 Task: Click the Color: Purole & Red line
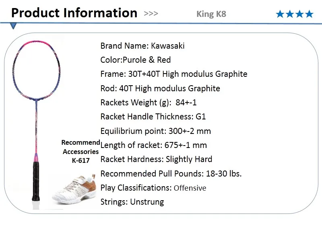pos(136,60)
